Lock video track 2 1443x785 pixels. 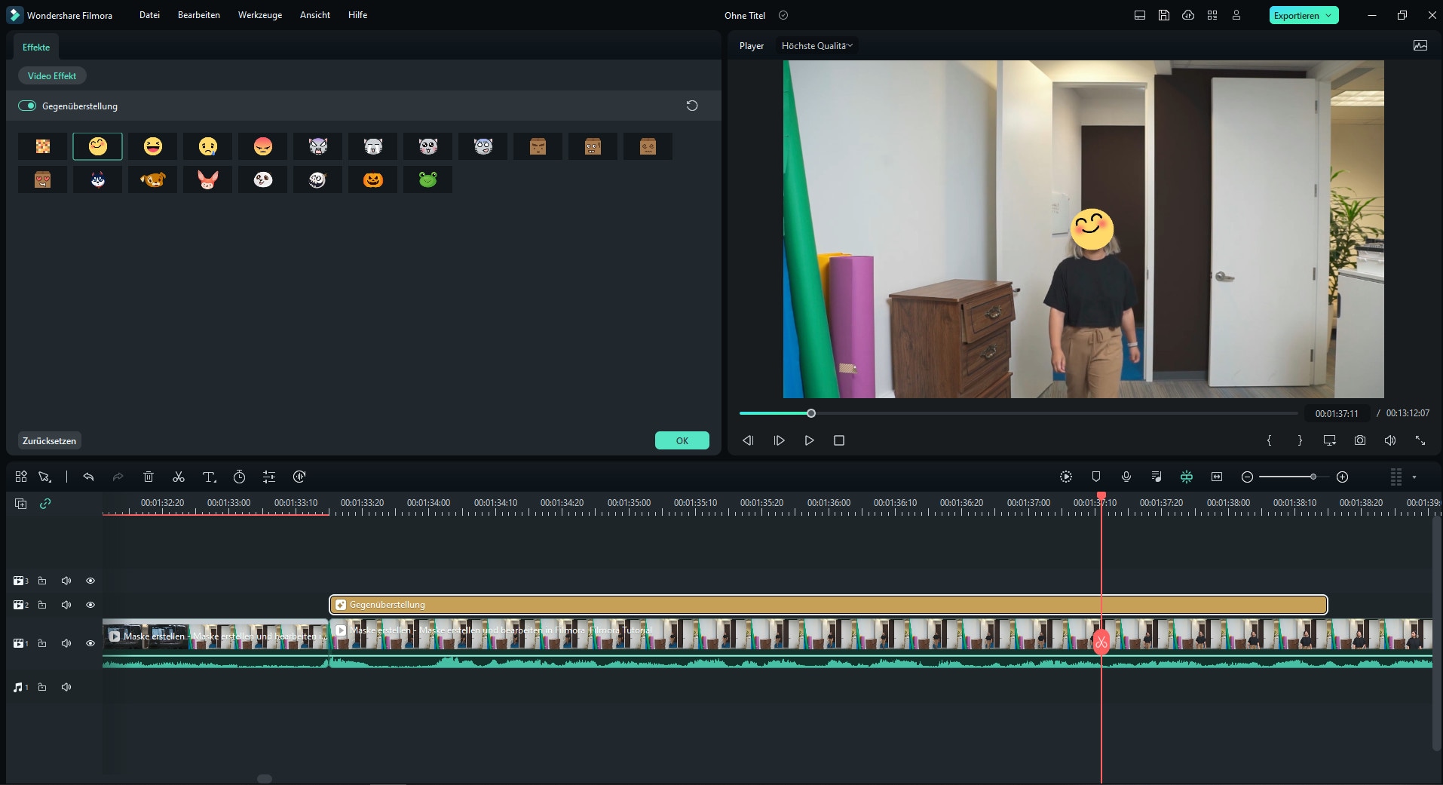[42, 605]
